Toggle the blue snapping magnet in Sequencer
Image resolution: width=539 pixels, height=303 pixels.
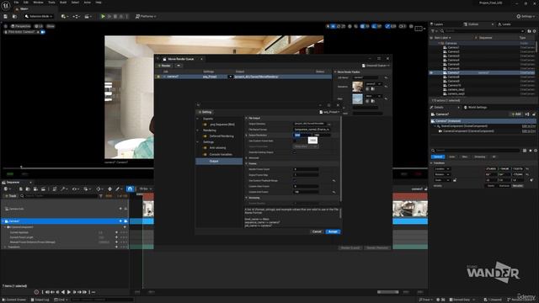point(130,189)
